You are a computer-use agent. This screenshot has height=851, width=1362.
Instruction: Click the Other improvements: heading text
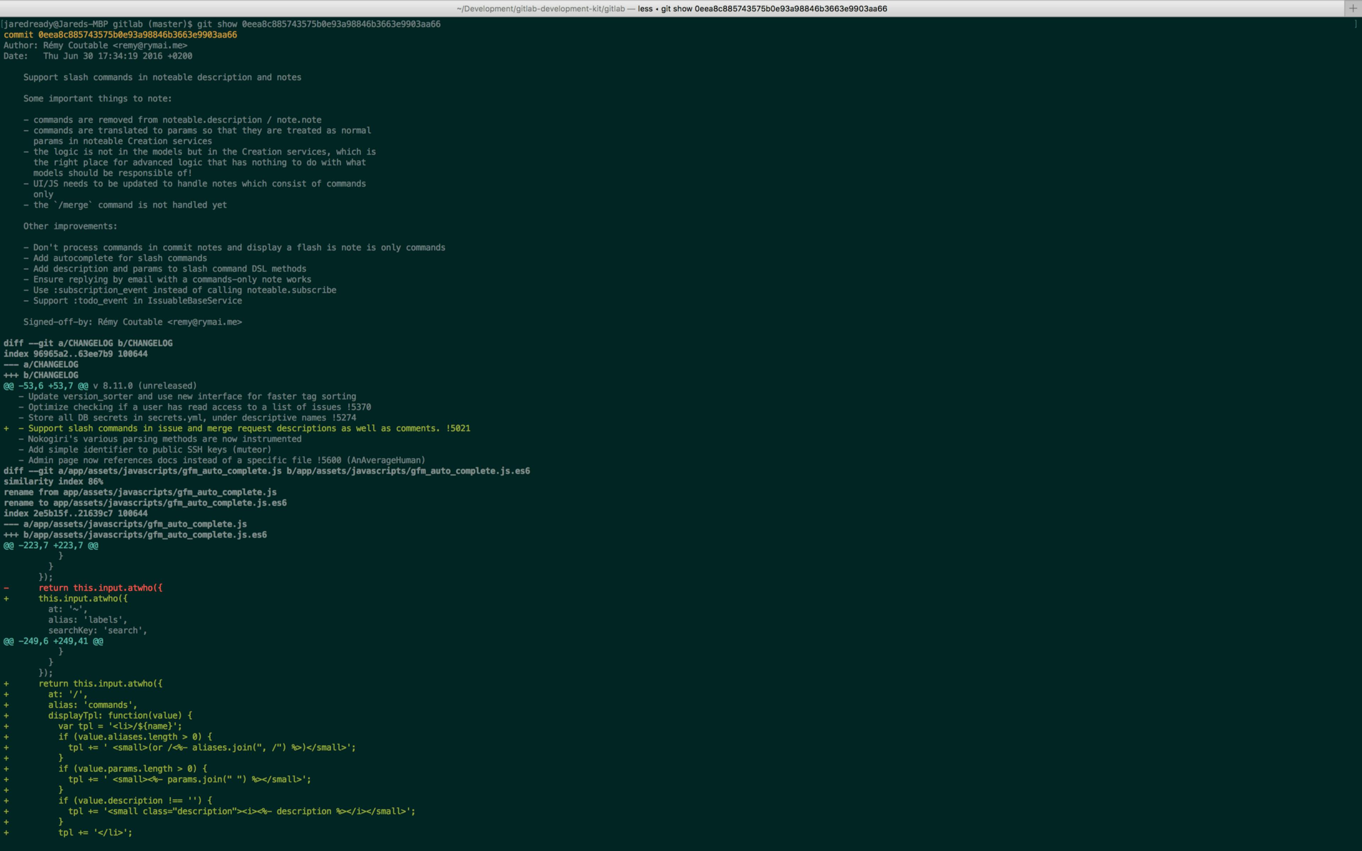pos(70,226)
